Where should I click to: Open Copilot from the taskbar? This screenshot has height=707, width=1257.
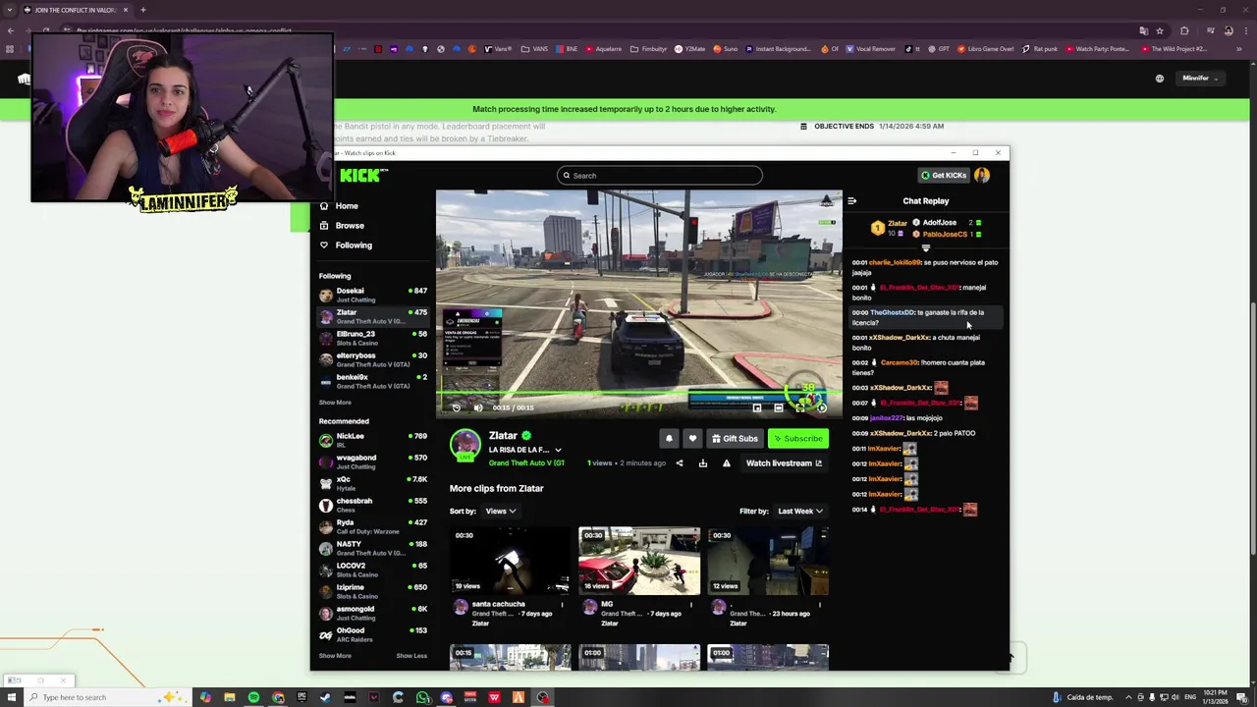205,697
